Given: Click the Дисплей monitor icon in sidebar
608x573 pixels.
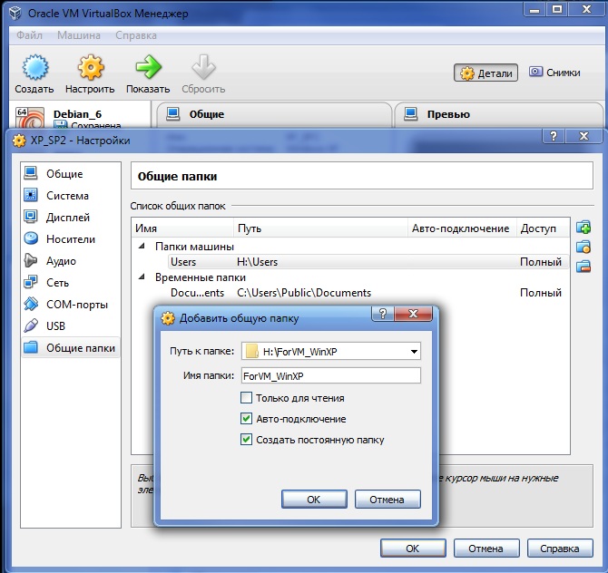Looking at the screenshot, I should click(31, 216).
